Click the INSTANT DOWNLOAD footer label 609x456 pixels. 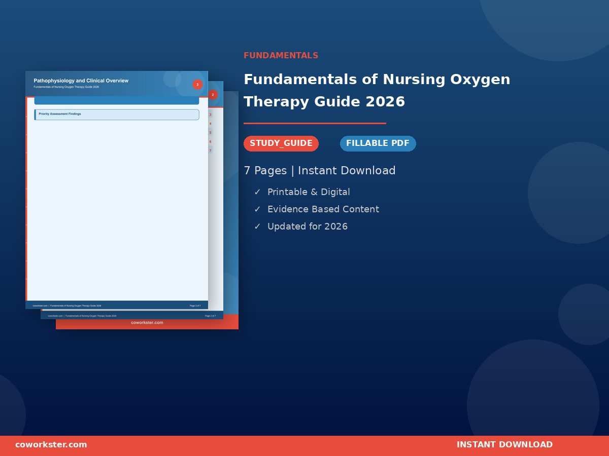(x=504, y=445)
